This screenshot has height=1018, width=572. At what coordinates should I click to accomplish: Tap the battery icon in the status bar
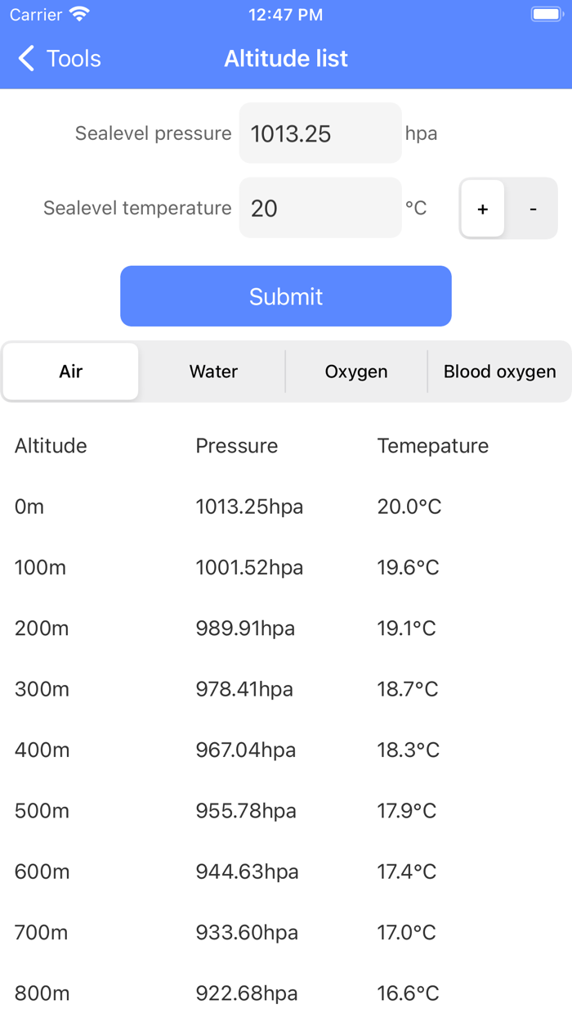pos(546,13)
